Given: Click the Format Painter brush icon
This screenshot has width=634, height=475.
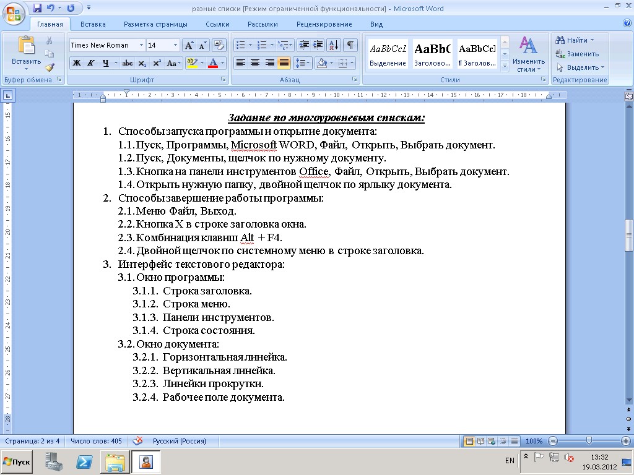Looking at the screenshot, I should (50, 67).
